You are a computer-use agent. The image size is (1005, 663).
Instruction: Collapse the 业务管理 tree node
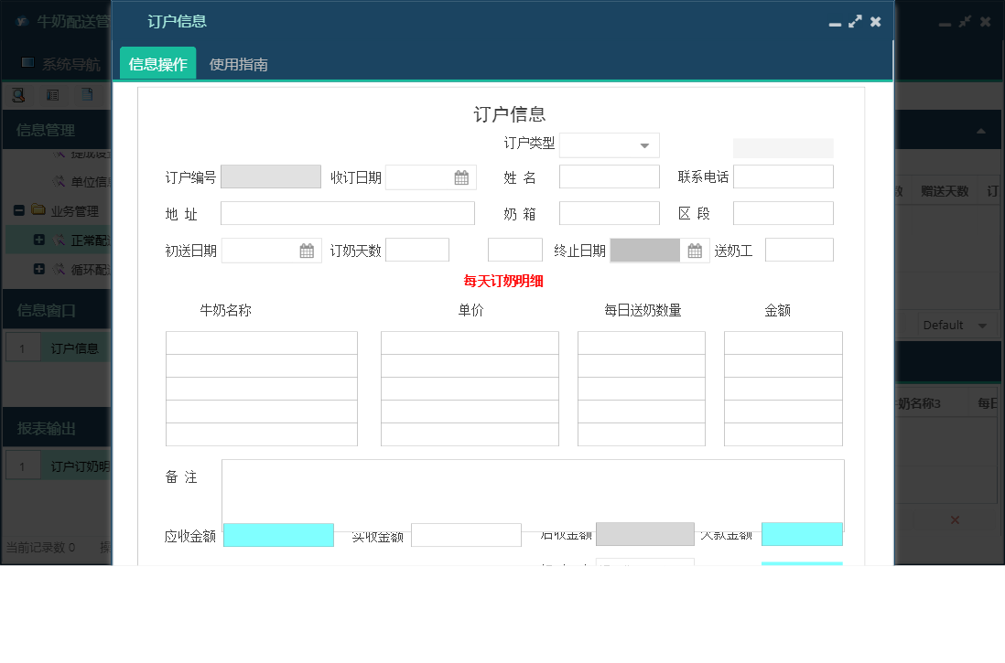[19, 209]
